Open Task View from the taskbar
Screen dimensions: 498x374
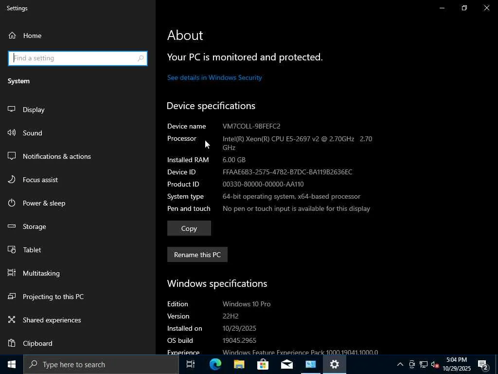tap(191, 364)
